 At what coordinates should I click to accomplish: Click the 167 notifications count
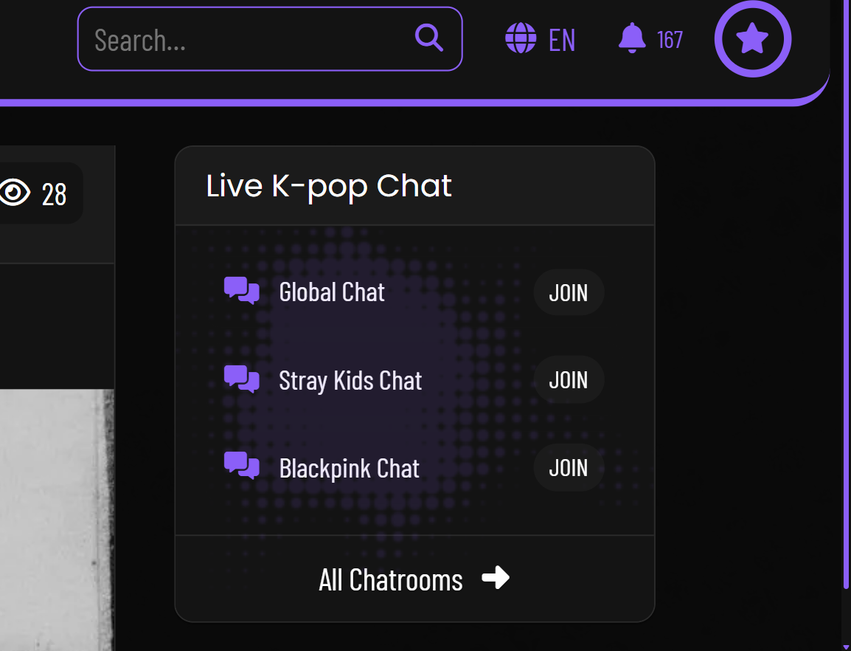click(x=670, y=40)
